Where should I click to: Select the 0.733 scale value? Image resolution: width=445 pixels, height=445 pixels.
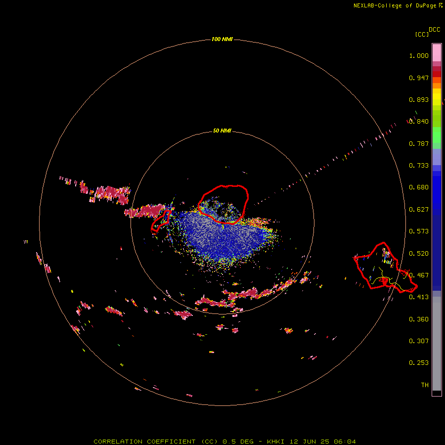[x=419, y=166]
